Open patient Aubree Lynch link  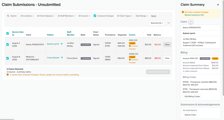tap(53, 44)
